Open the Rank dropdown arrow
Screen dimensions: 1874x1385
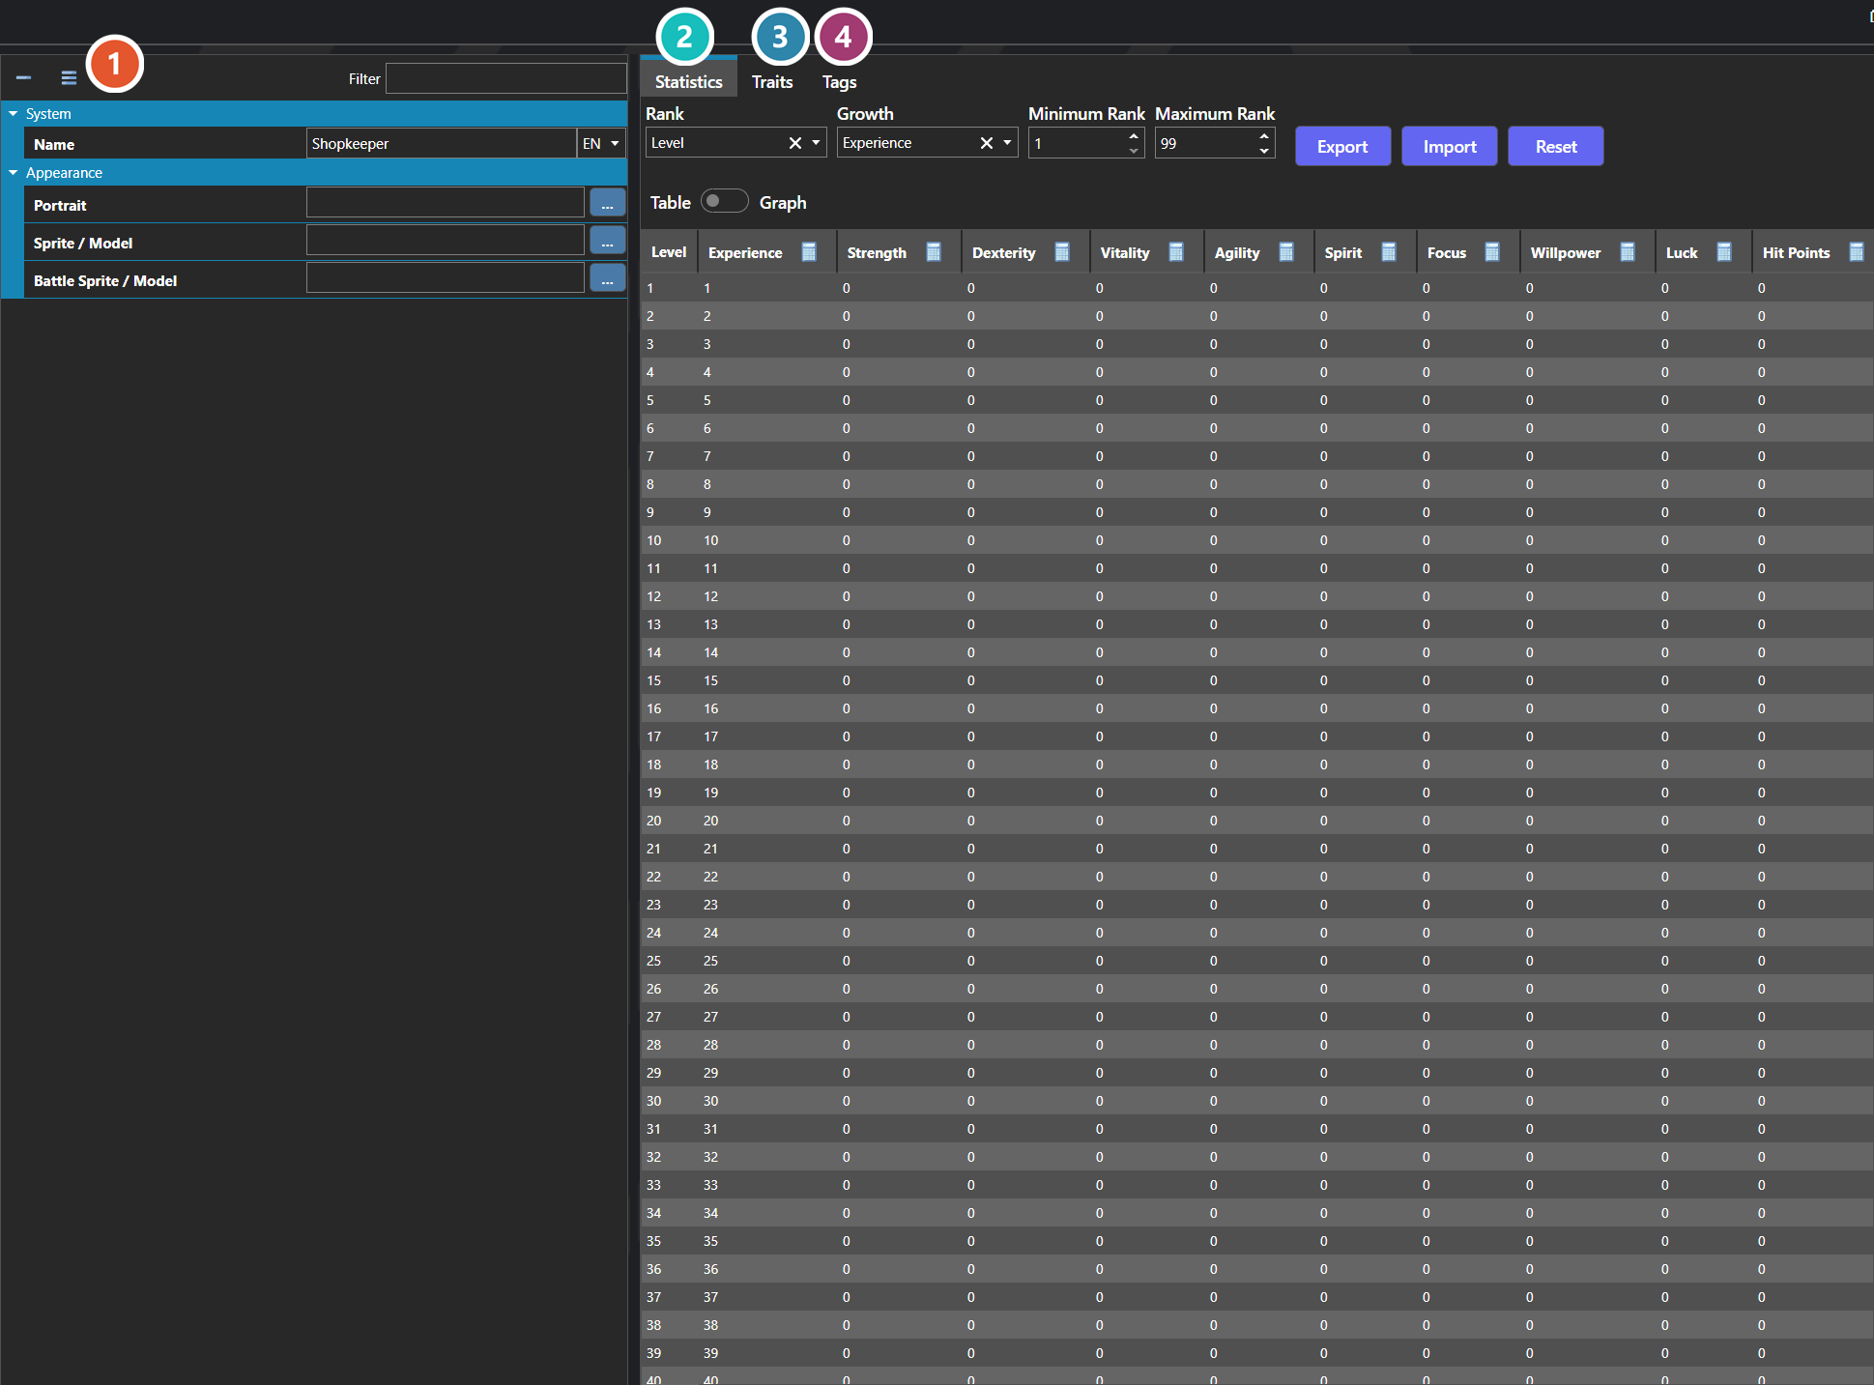point(817,143)
